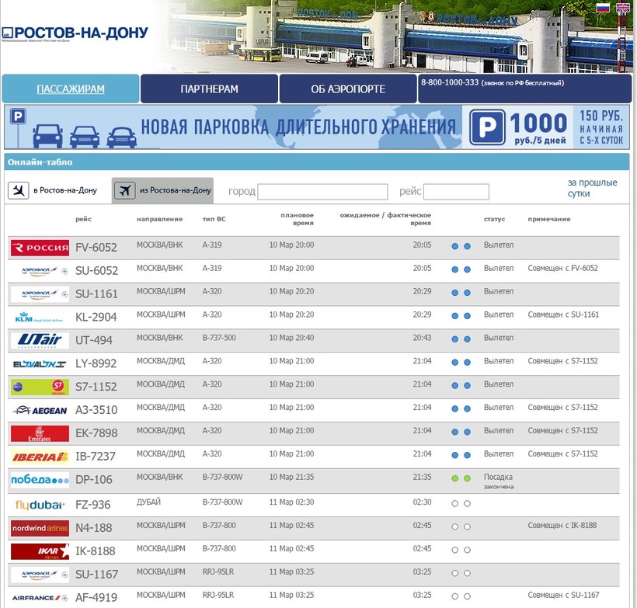Click the Ростов-на-Дону airport logo
637x608 pixels.
click(x=75, y=33)
